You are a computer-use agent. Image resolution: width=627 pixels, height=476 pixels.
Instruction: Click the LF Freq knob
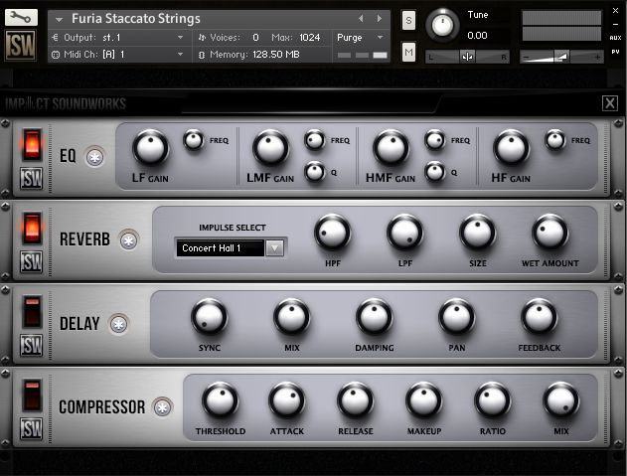194,140
